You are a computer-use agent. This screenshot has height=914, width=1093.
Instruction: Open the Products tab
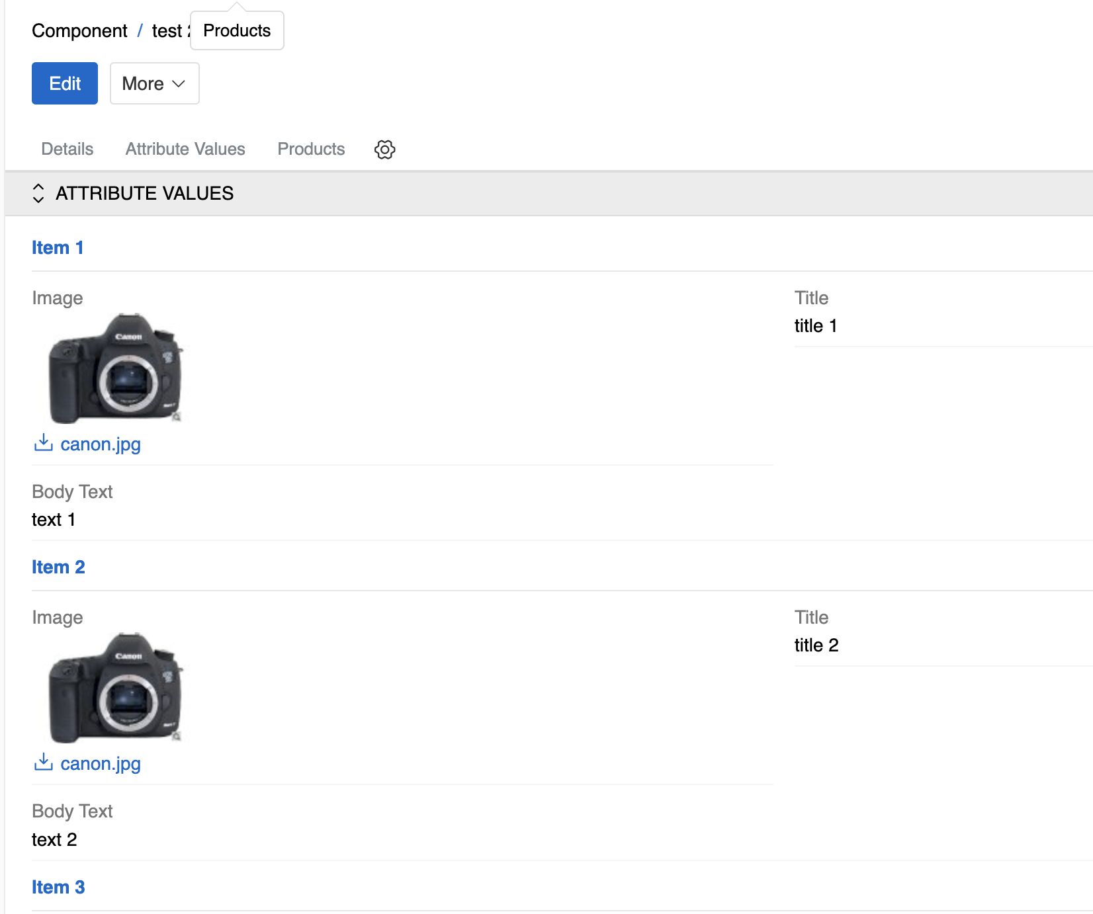coord(311,149)
